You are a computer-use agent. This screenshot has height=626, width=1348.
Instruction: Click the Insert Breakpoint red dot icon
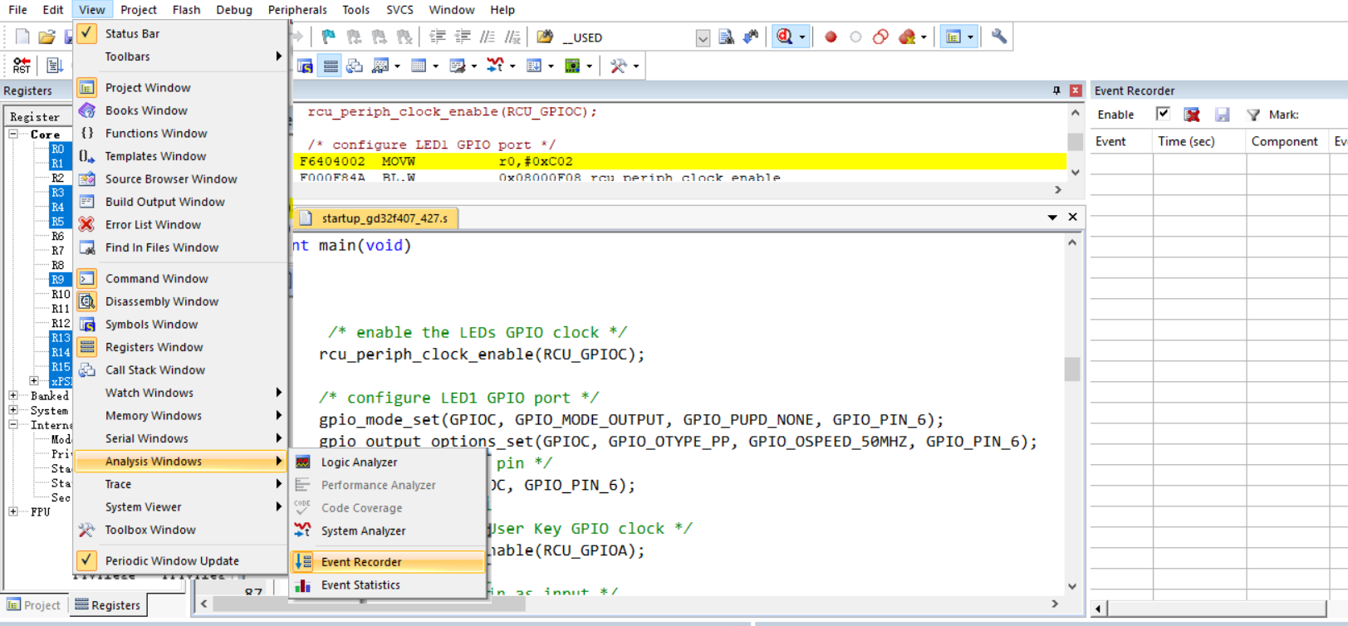point(831,37)
